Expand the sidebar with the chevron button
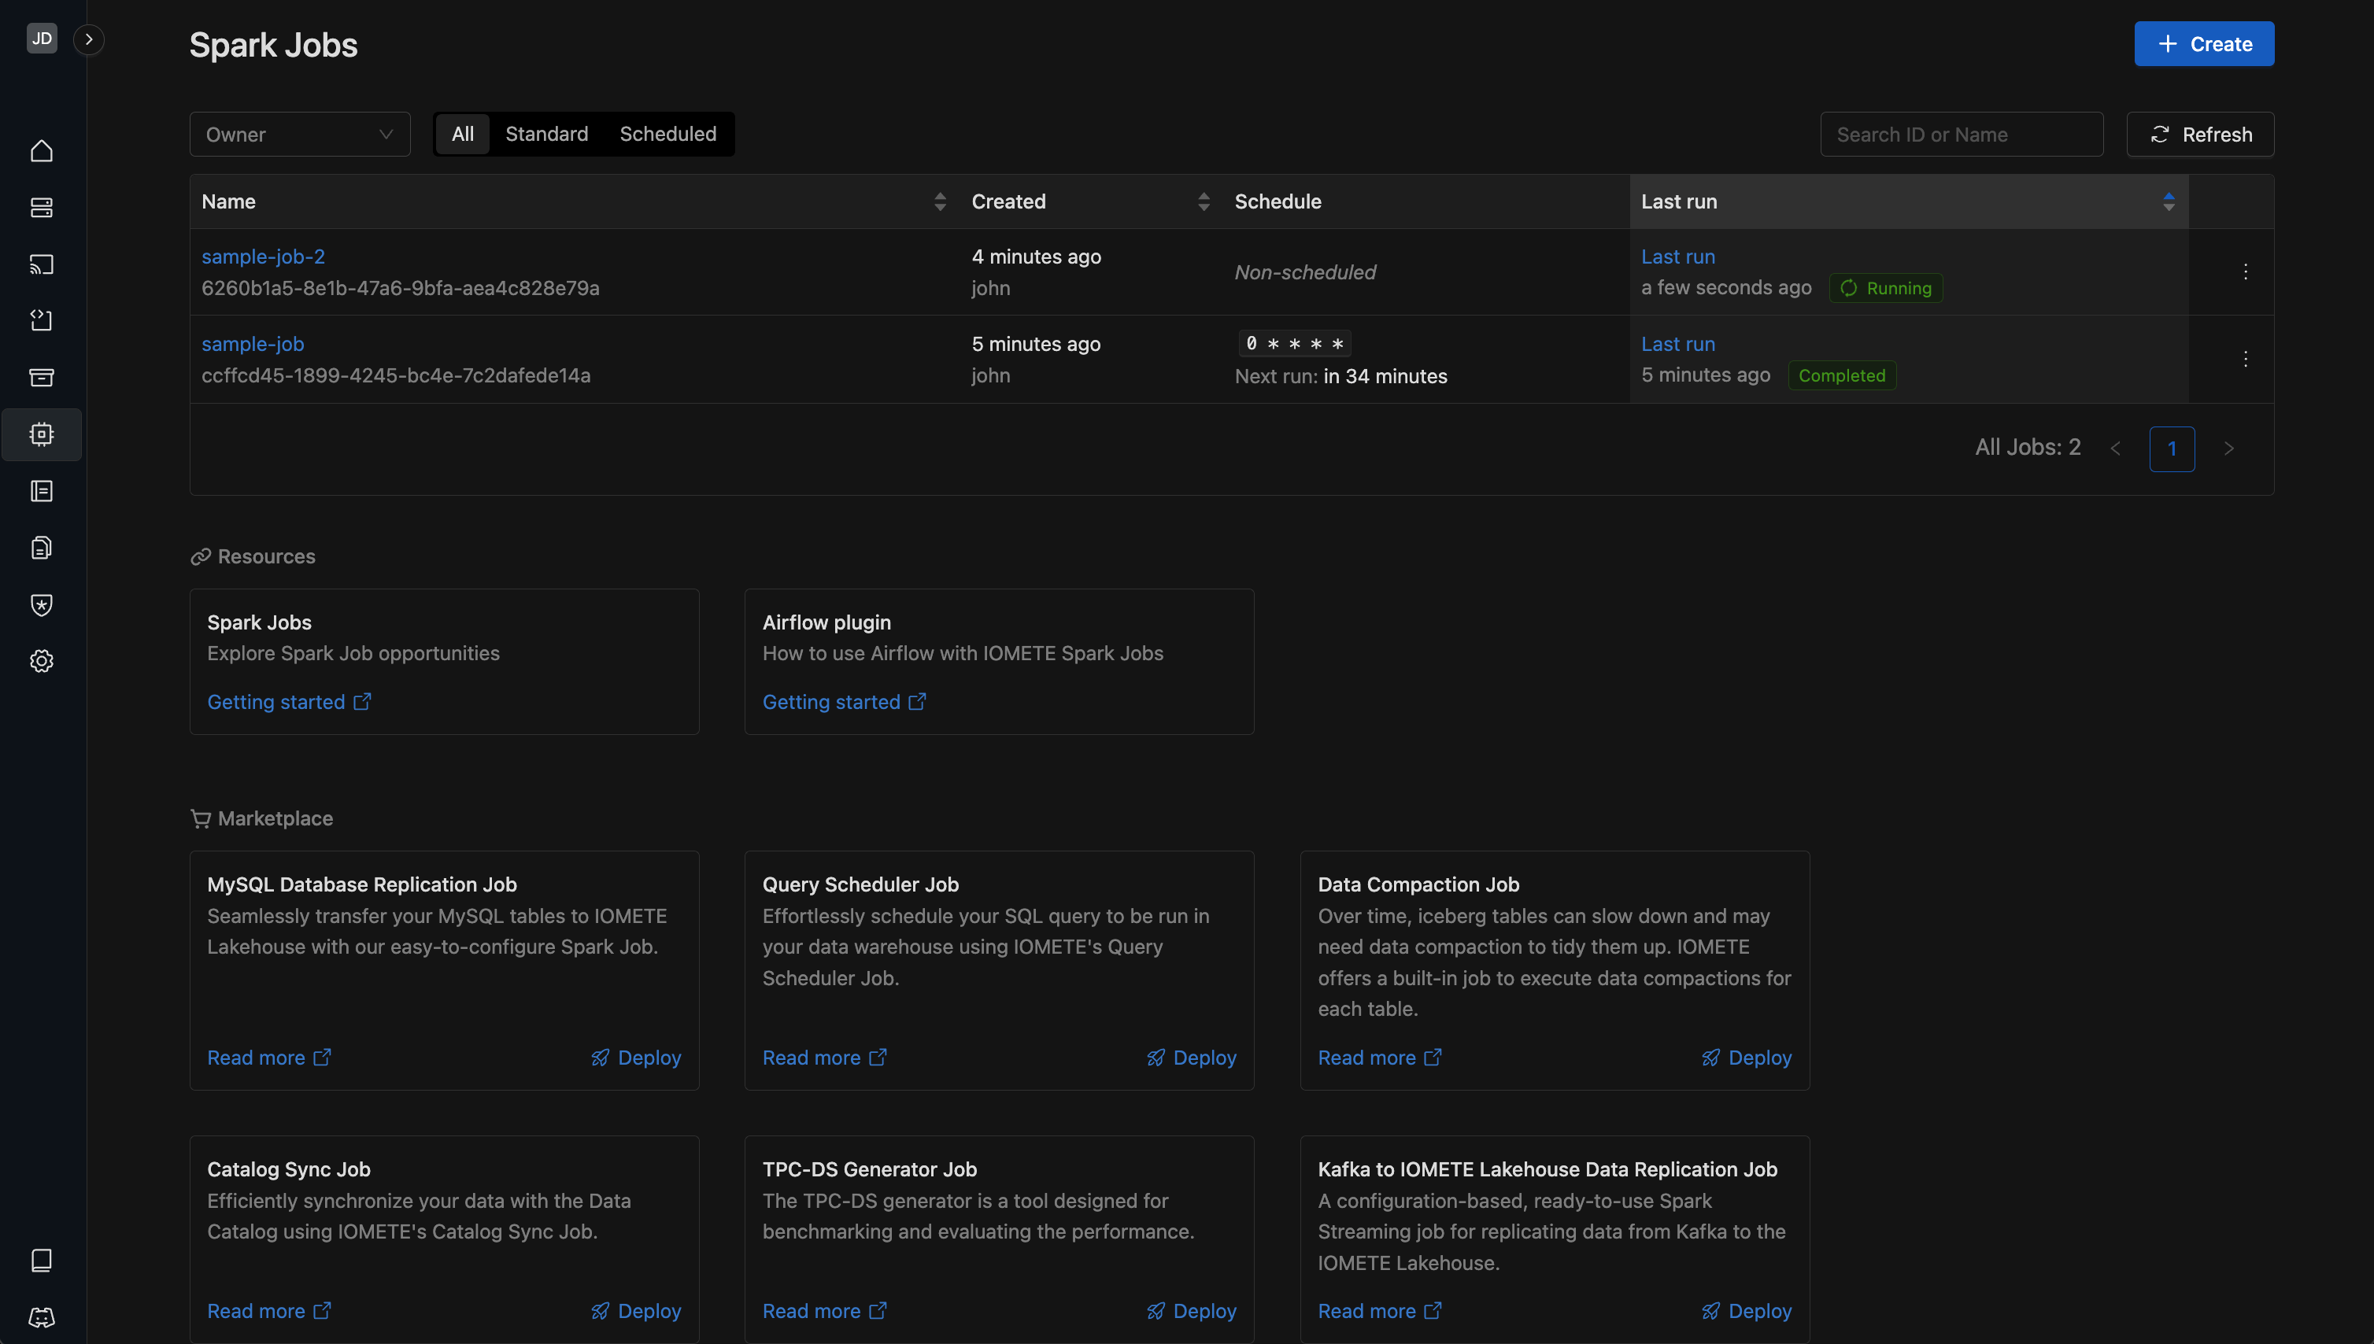Image resolution: width=2374 pixels, height=1344 pixels. pyautogui.click(x=89, y=39)
